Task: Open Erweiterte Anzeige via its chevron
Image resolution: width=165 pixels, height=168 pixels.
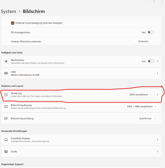Action: click(157, 140)
